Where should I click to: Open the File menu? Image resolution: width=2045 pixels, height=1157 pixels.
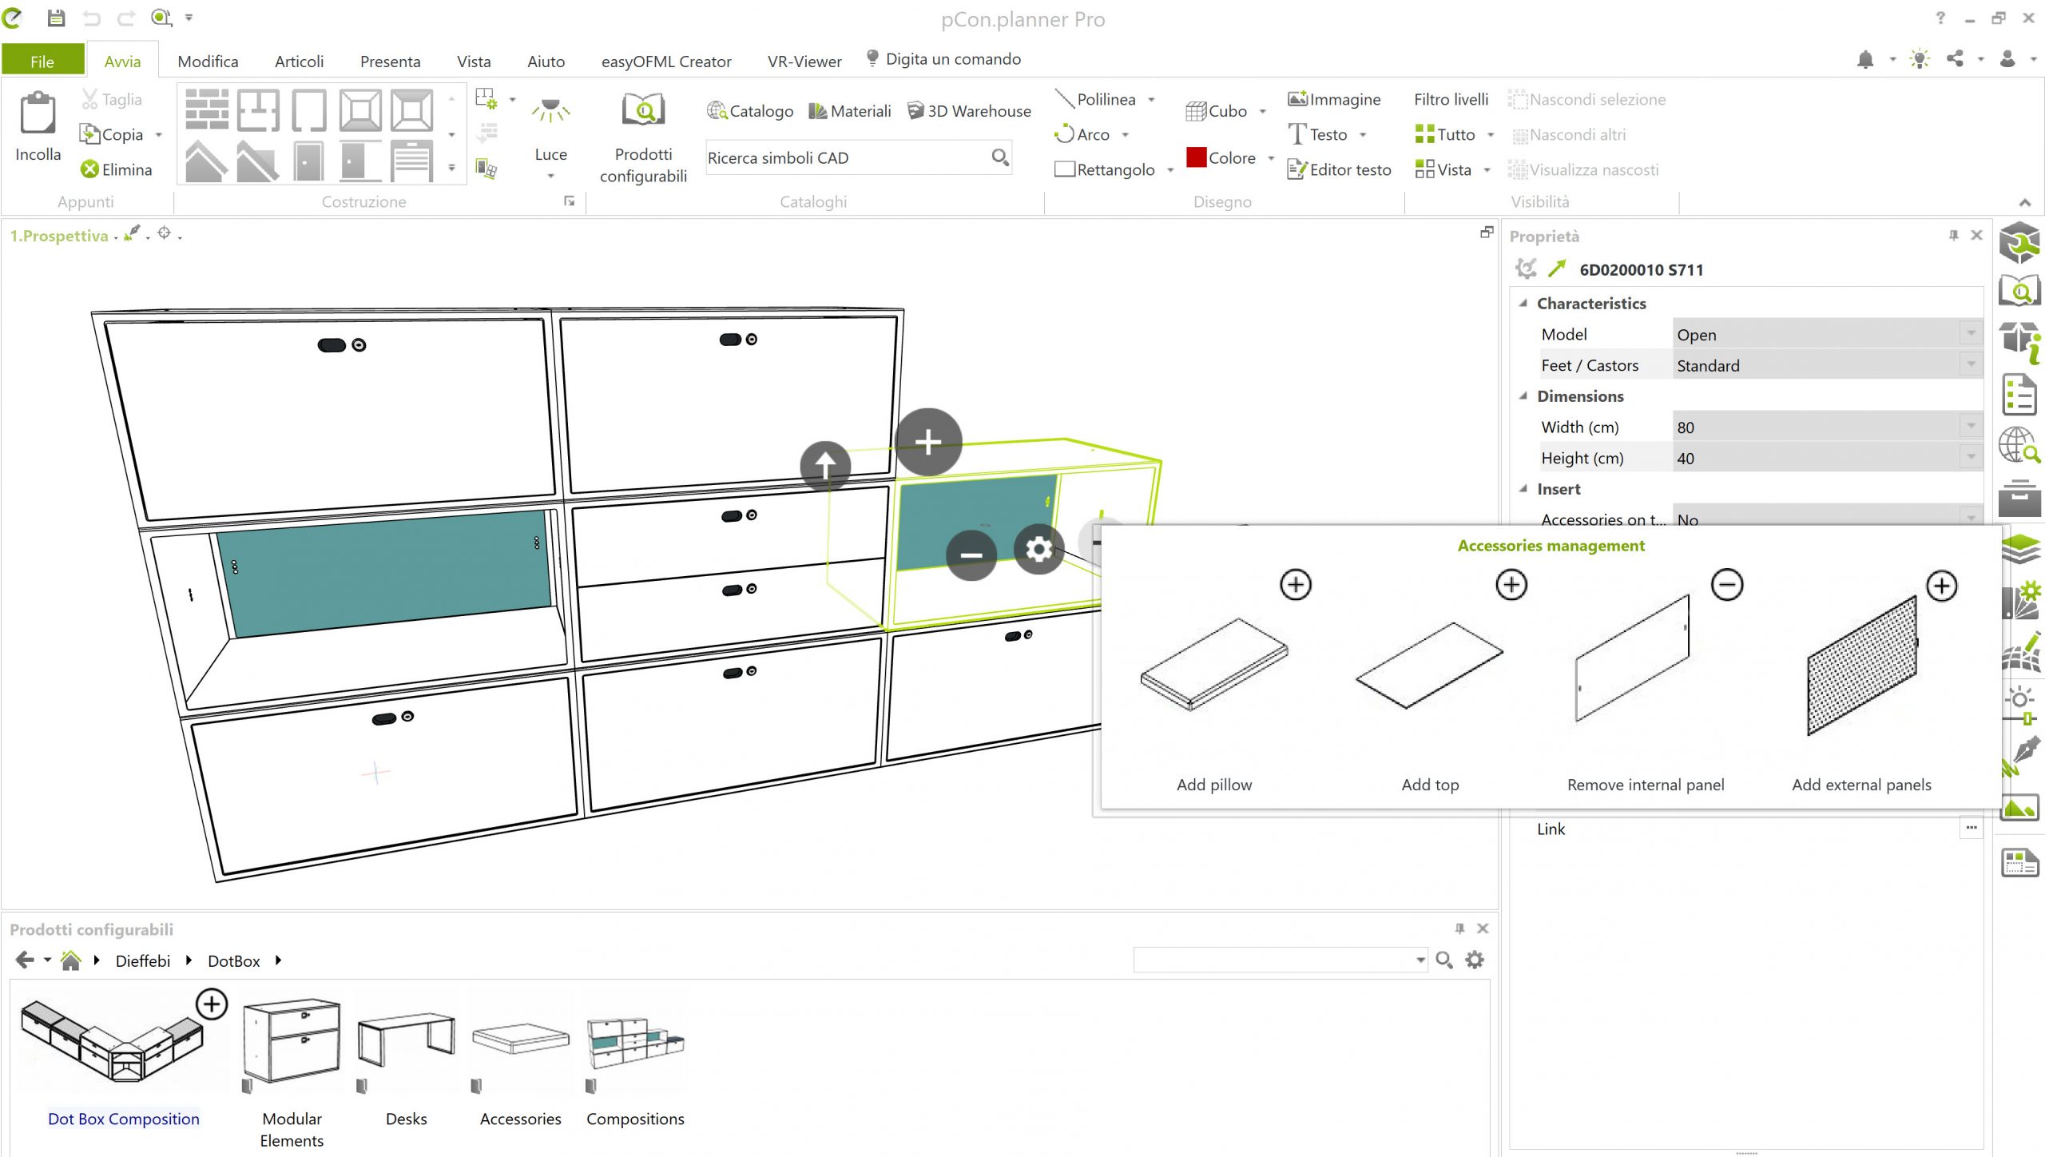click(x=42, y=61)
